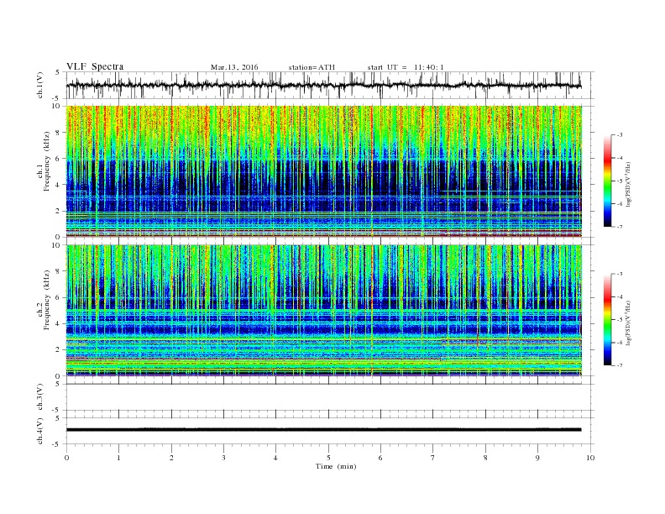Viewport: 665px width, 514px height.
Task: Click the ch.4 black waveform trace
Action: pos(323,430)
